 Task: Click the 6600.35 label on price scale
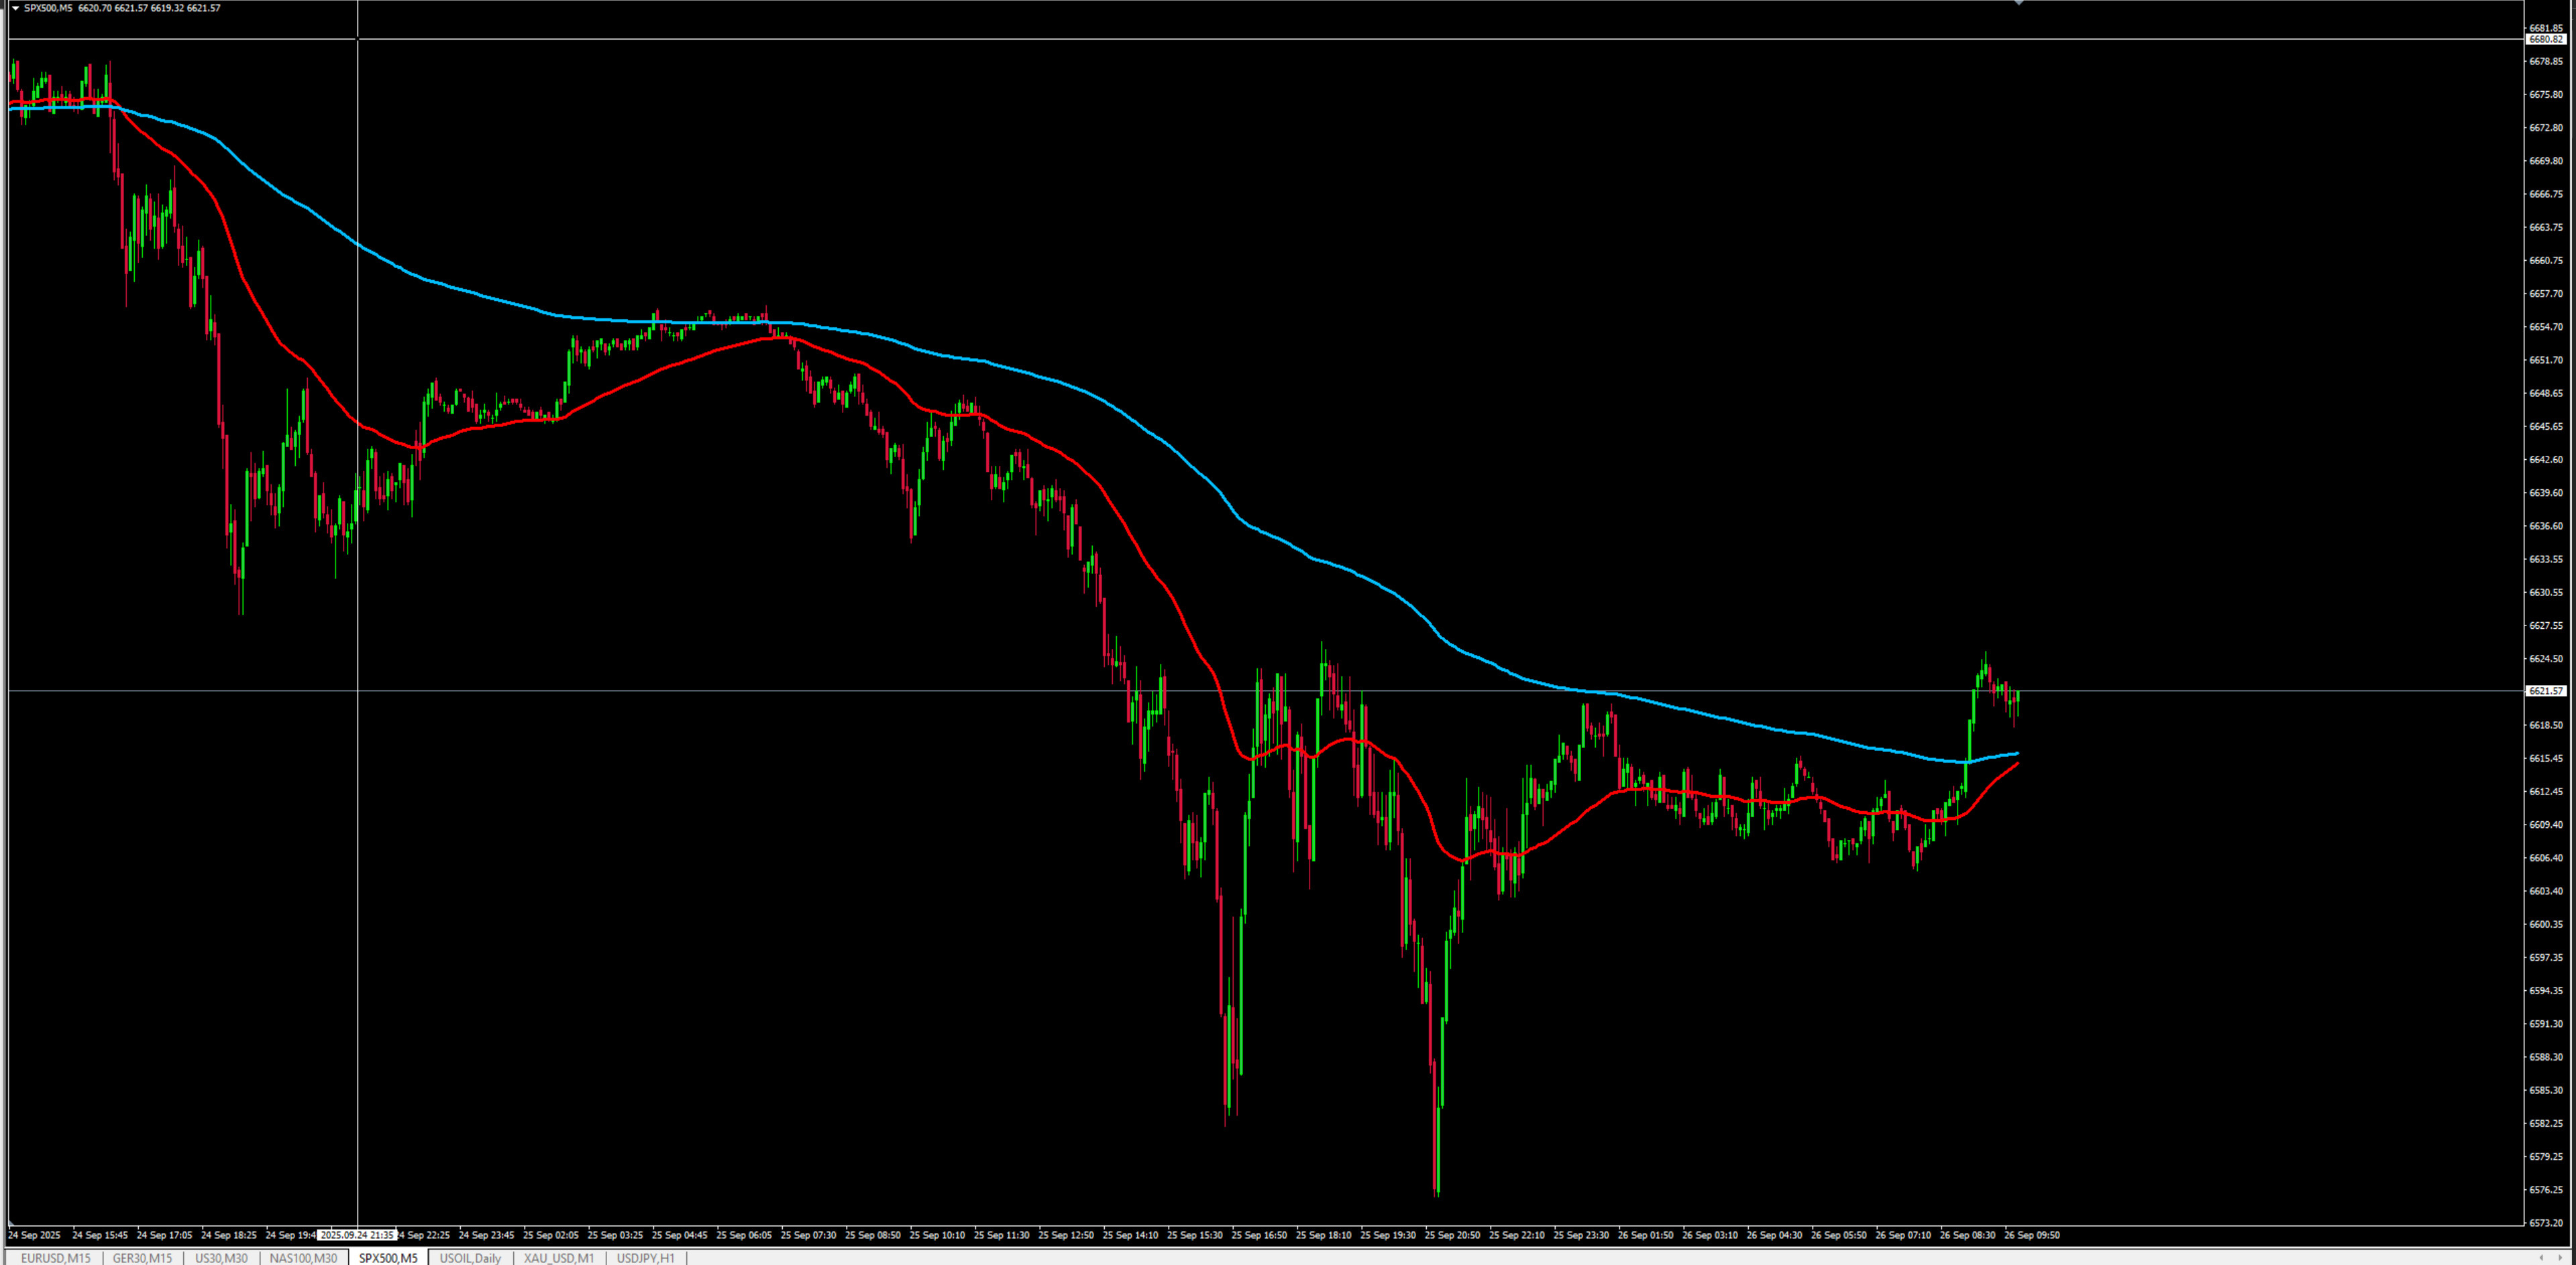tap(2545, 924)
